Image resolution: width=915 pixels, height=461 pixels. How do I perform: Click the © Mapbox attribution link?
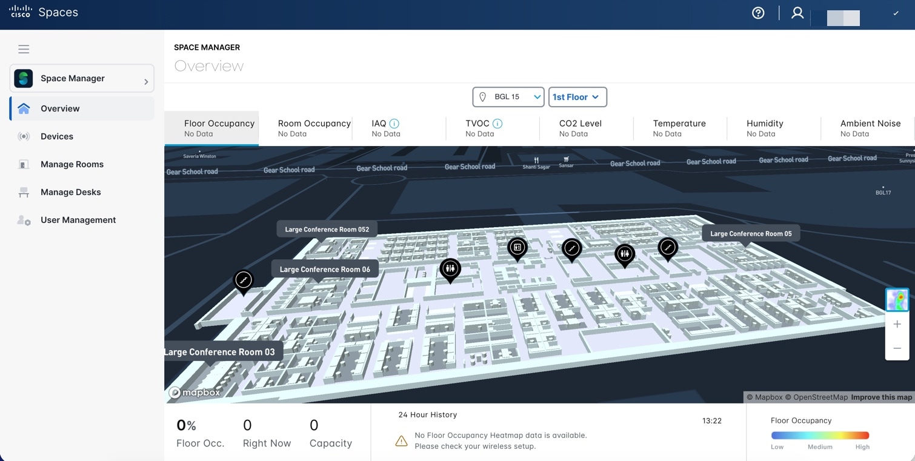pos(764,397)
